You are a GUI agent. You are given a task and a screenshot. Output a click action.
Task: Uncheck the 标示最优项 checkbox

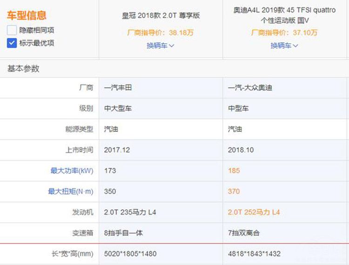[x=12, y=43]
